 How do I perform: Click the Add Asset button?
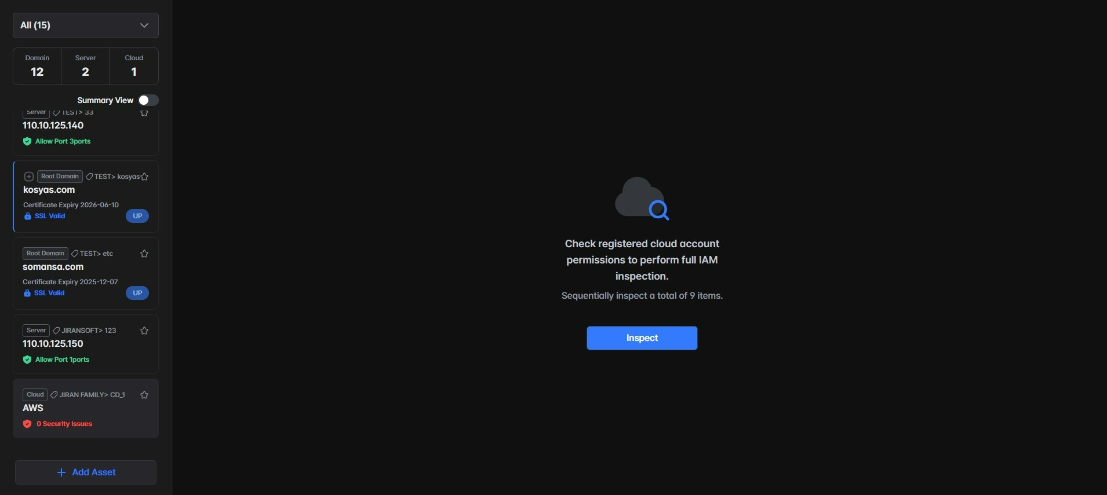[86, 472]
